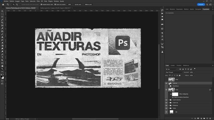214x120 pixels.
Task: Hide the Textos group layer
Action: tap(166, 108)
